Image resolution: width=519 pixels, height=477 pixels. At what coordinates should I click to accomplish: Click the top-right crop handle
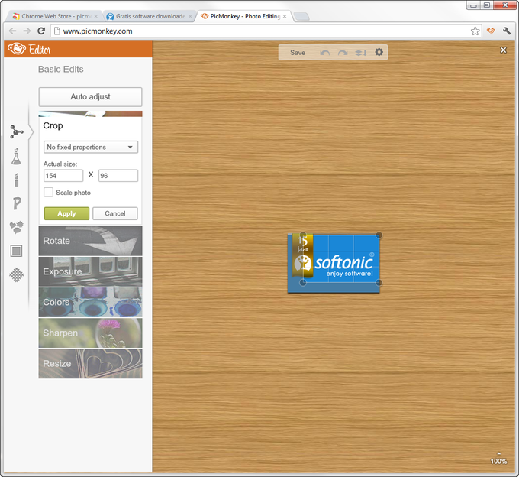[x=379, y=235]
